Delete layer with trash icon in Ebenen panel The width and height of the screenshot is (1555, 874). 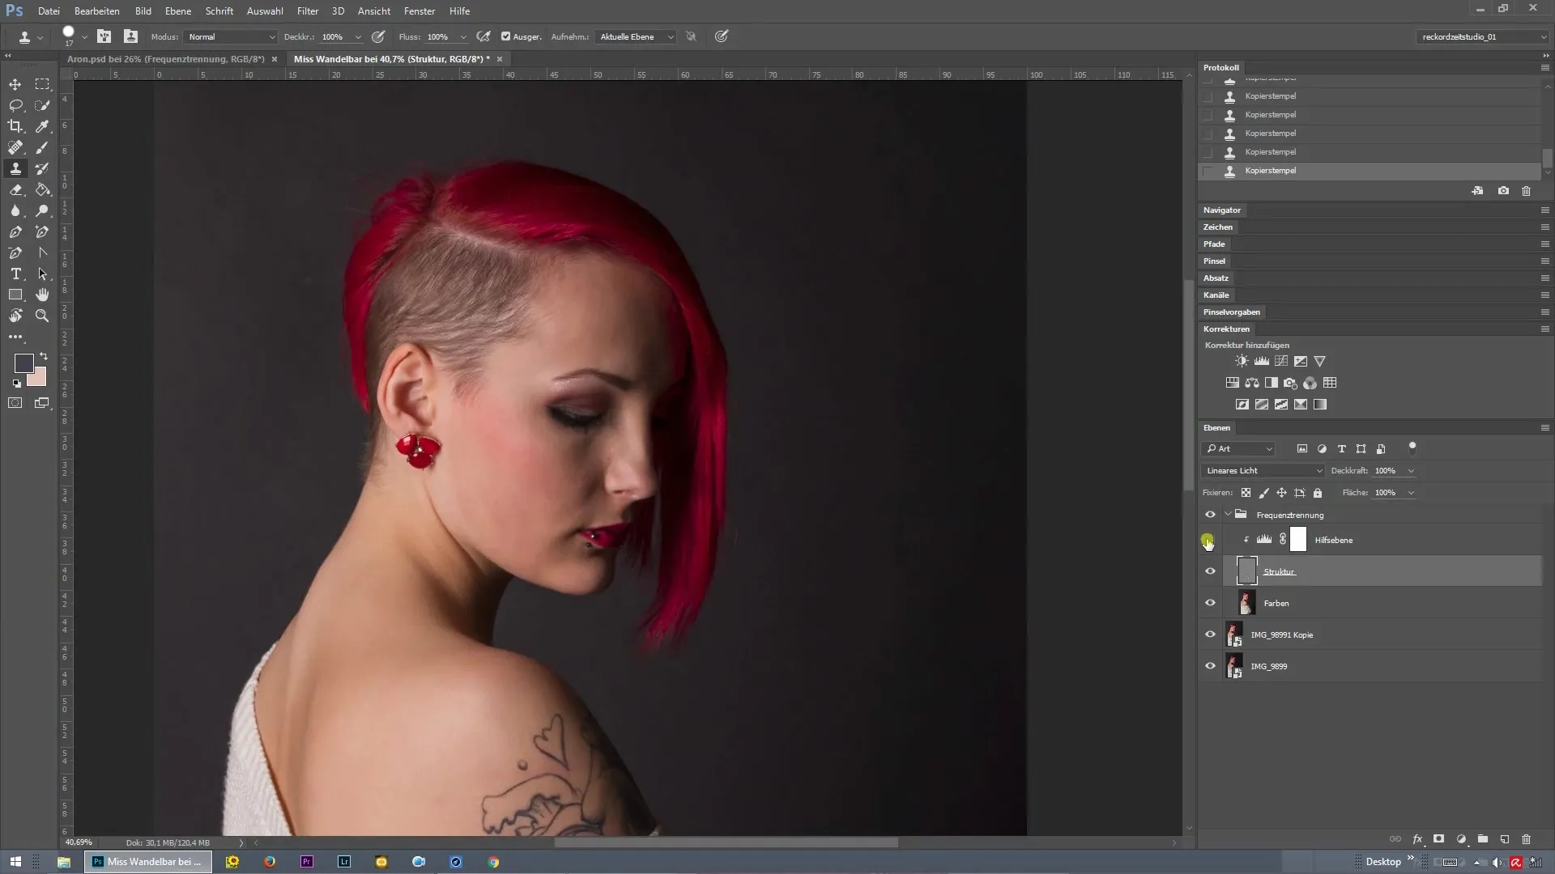click(x=1527, y=839)
